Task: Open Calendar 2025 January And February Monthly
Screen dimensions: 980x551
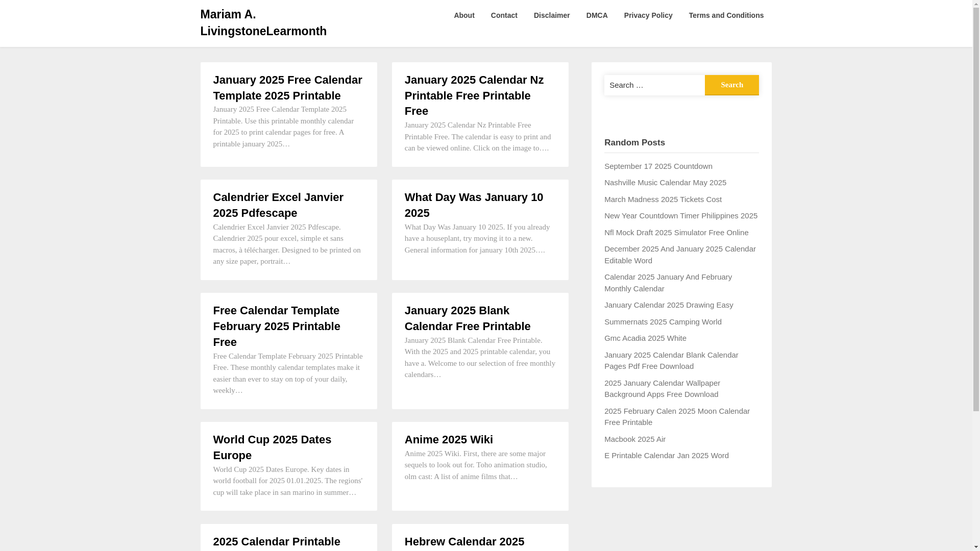Action: click(x=668, y=283)
